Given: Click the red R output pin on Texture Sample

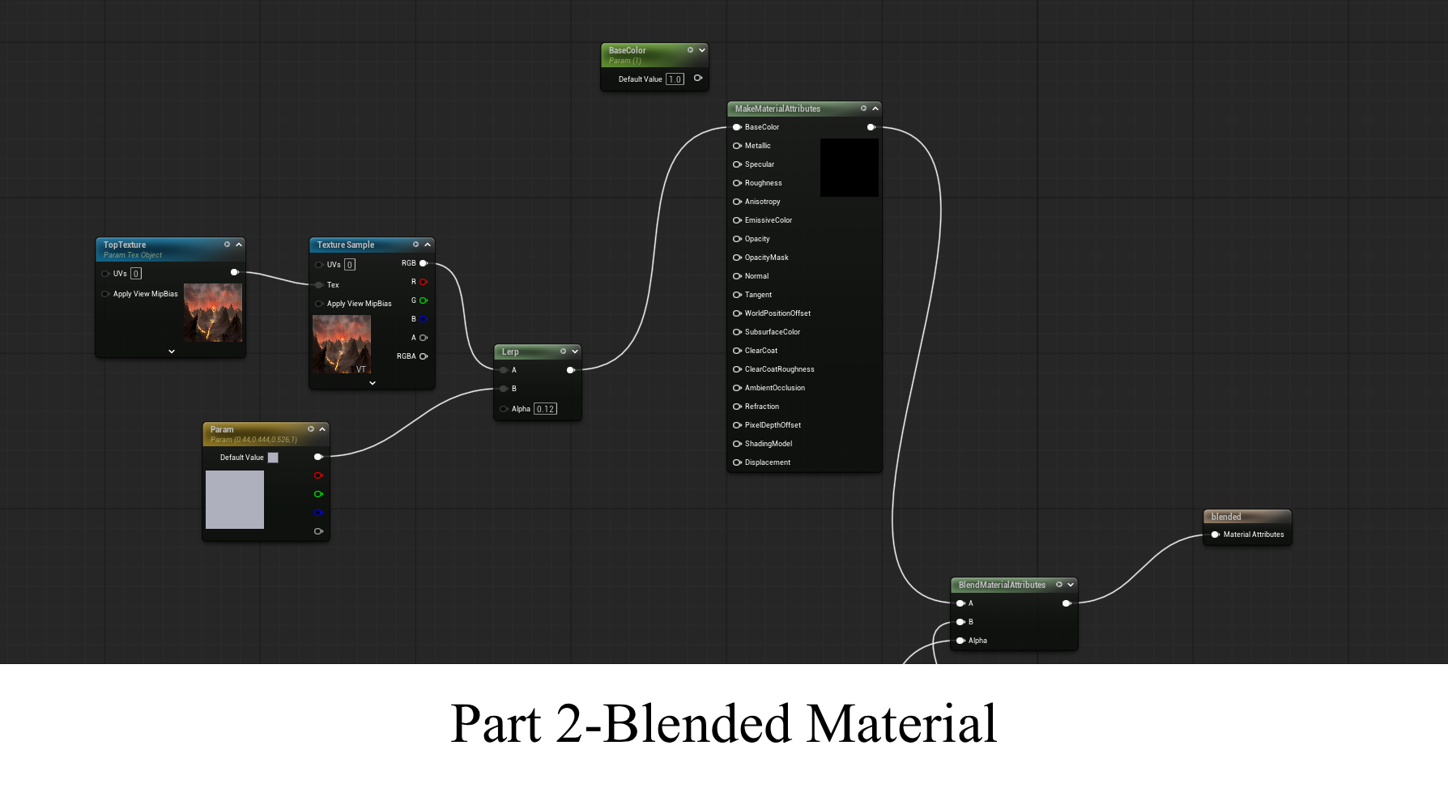Looking at the screenshot, I should pos(423,282).
